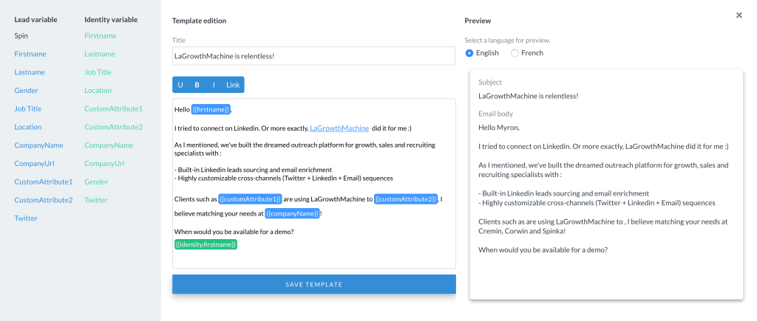Select English preview language
Screen dimensions: 757x321
tap(469, 53)
